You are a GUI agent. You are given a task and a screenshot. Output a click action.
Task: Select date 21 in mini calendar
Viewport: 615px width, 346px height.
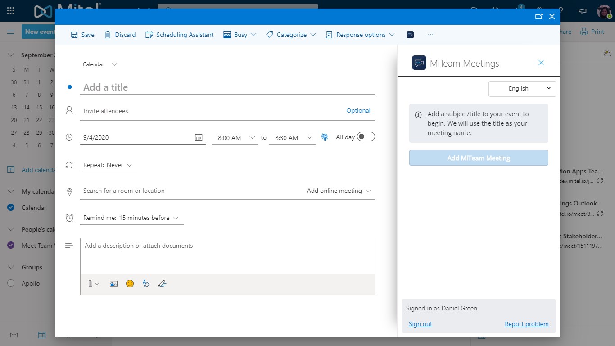[27, 120]
